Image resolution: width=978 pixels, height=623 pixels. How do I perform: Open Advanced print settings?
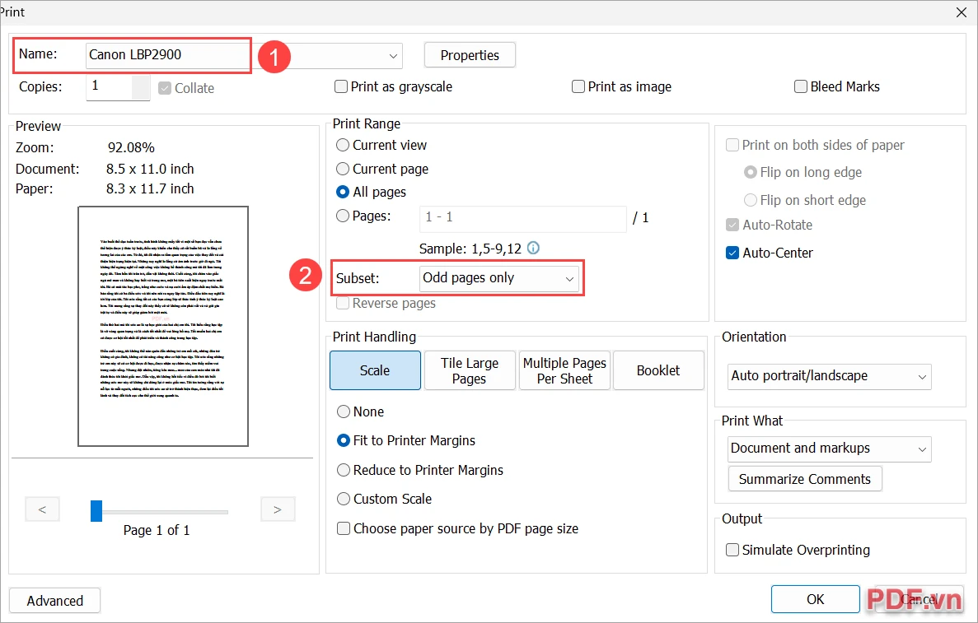(55, 601)
